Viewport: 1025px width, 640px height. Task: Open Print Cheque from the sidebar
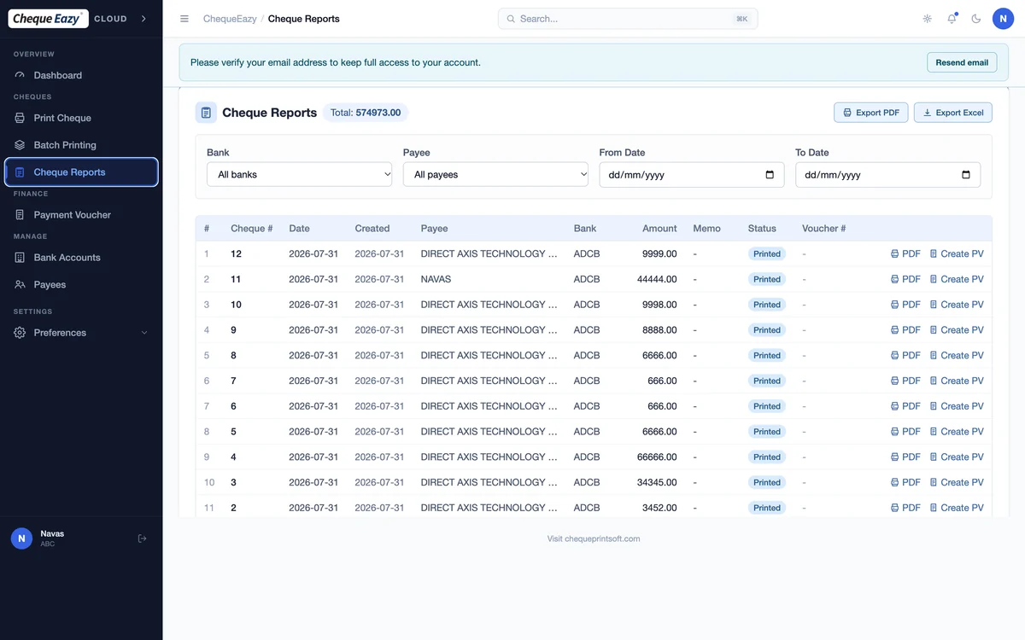(81, 118)
